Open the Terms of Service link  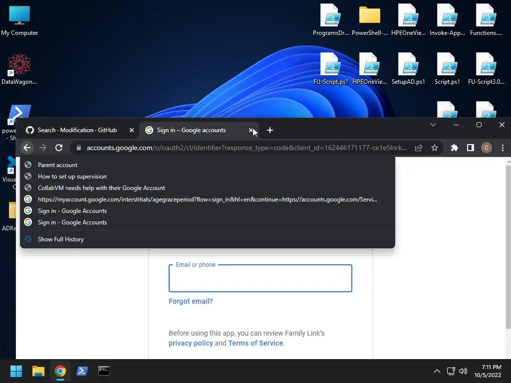[x=255, y=343]
